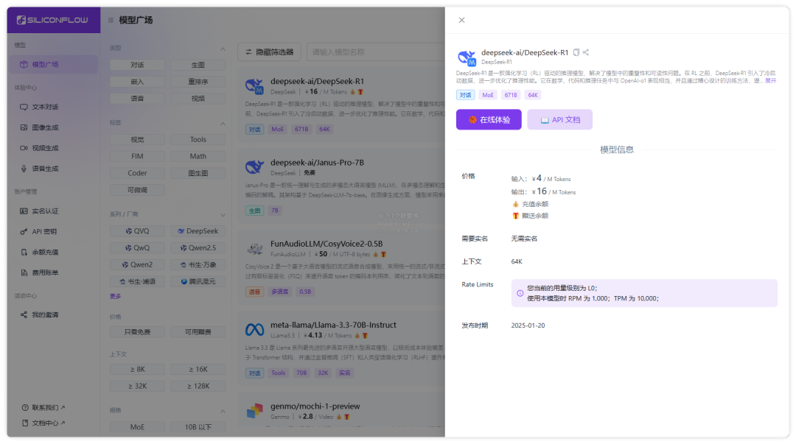Select the FIM tag filter
The width and height of the screenshot is (796, 444).
click(137, 156)
